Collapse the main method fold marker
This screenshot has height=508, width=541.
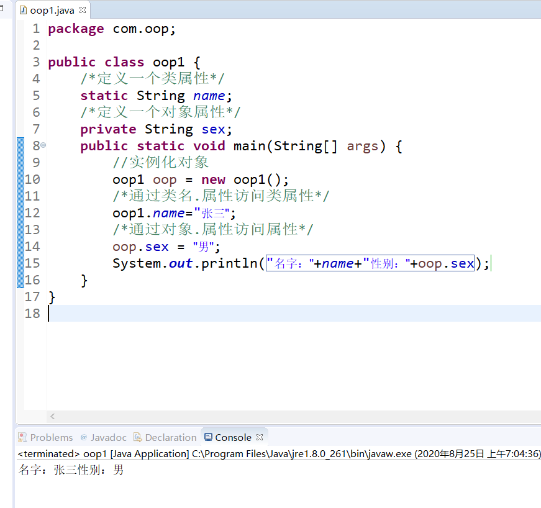tap(43, 145)
